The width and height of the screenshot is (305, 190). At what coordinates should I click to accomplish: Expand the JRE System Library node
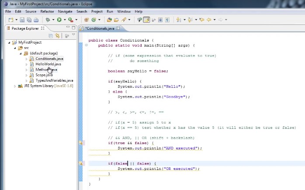coord(15,86)
